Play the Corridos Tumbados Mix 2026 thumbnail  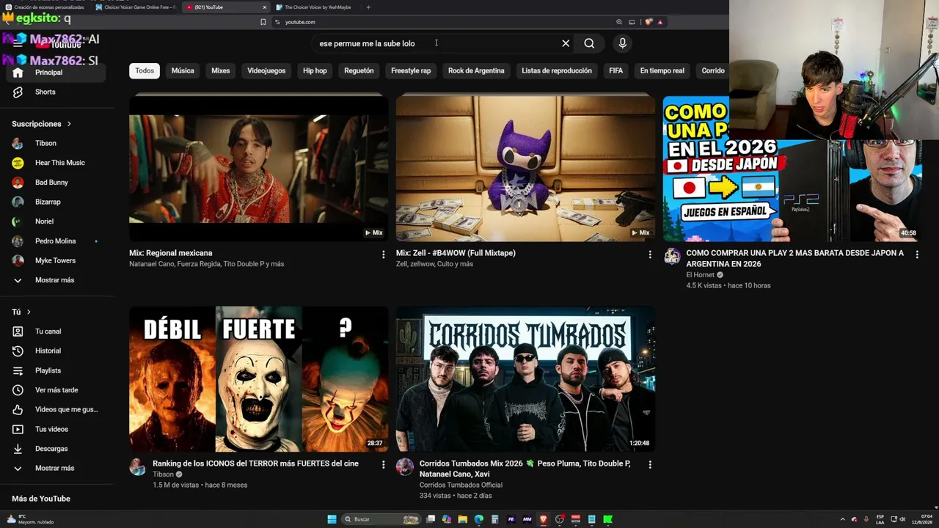click(x=525, y=379)
